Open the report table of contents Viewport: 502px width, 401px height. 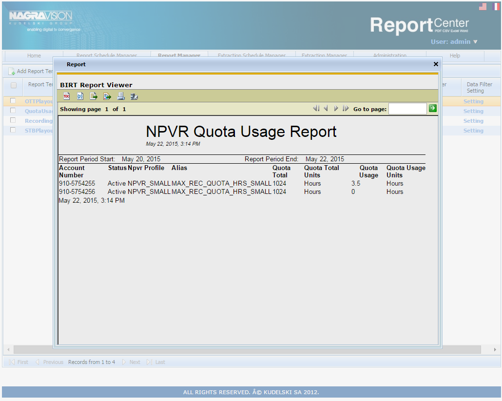(x=66, y=96)
